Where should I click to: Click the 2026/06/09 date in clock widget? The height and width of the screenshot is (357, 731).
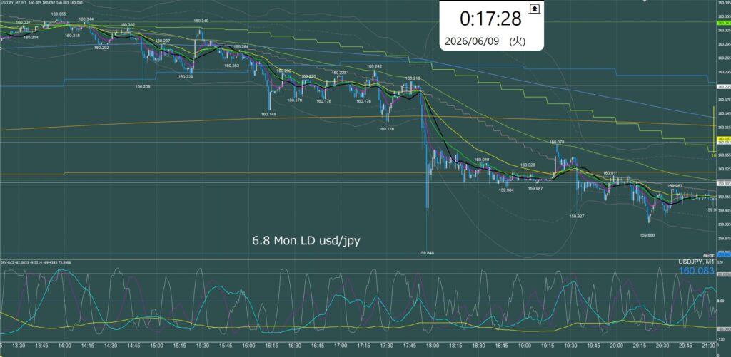tap(472, 41)
